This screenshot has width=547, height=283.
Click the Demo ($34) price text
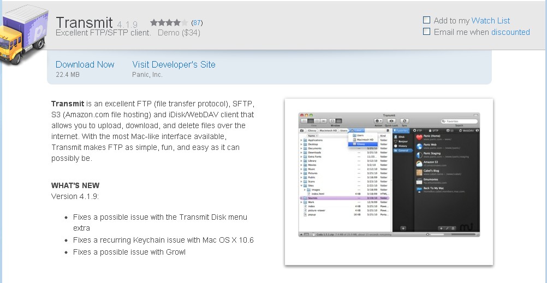click(x=179, y=33)
